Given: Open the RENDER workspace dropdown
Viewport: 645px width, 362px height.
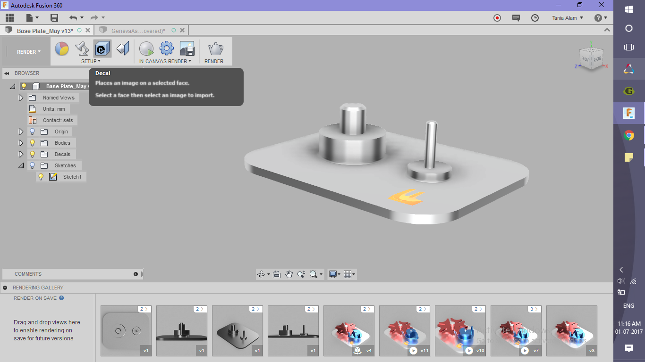Looking at the screenshot, I should (29, 52).
